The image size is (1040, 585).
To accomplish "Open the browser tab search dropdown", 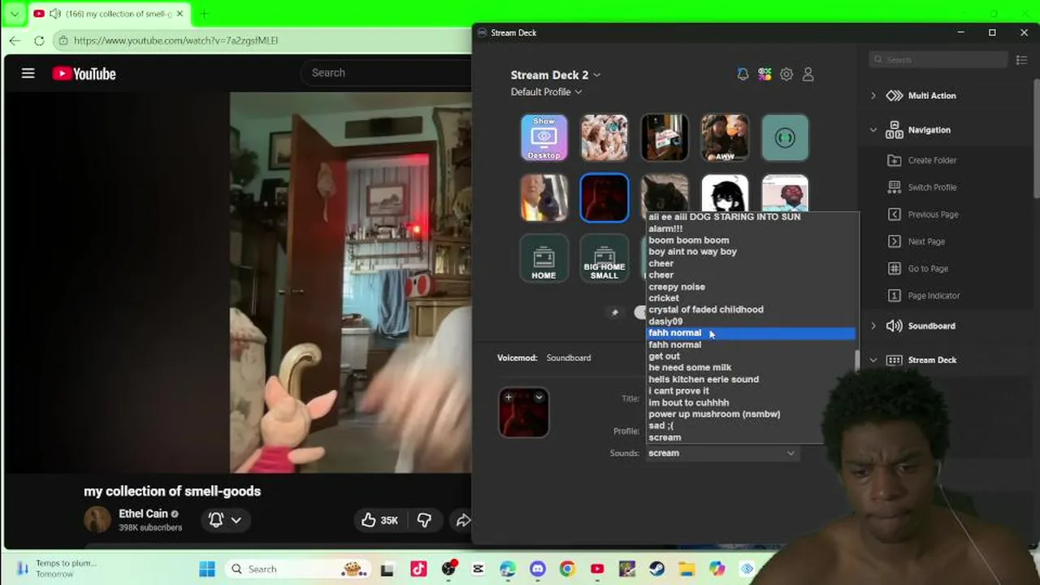I will click(14, 14).
